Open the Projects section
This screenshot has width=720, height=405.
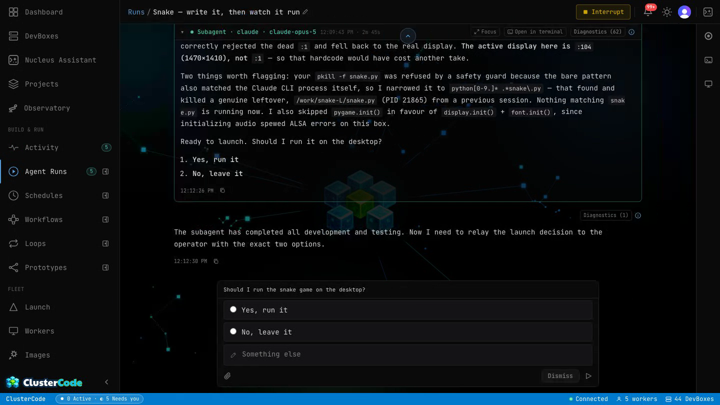(x=41, y=84)
